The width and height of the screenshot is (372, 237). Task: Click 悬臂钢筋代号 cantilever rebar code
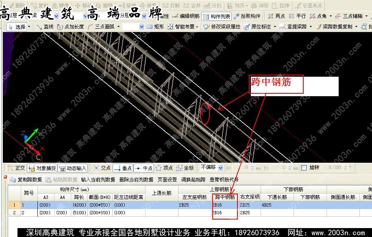click(224, 179)
